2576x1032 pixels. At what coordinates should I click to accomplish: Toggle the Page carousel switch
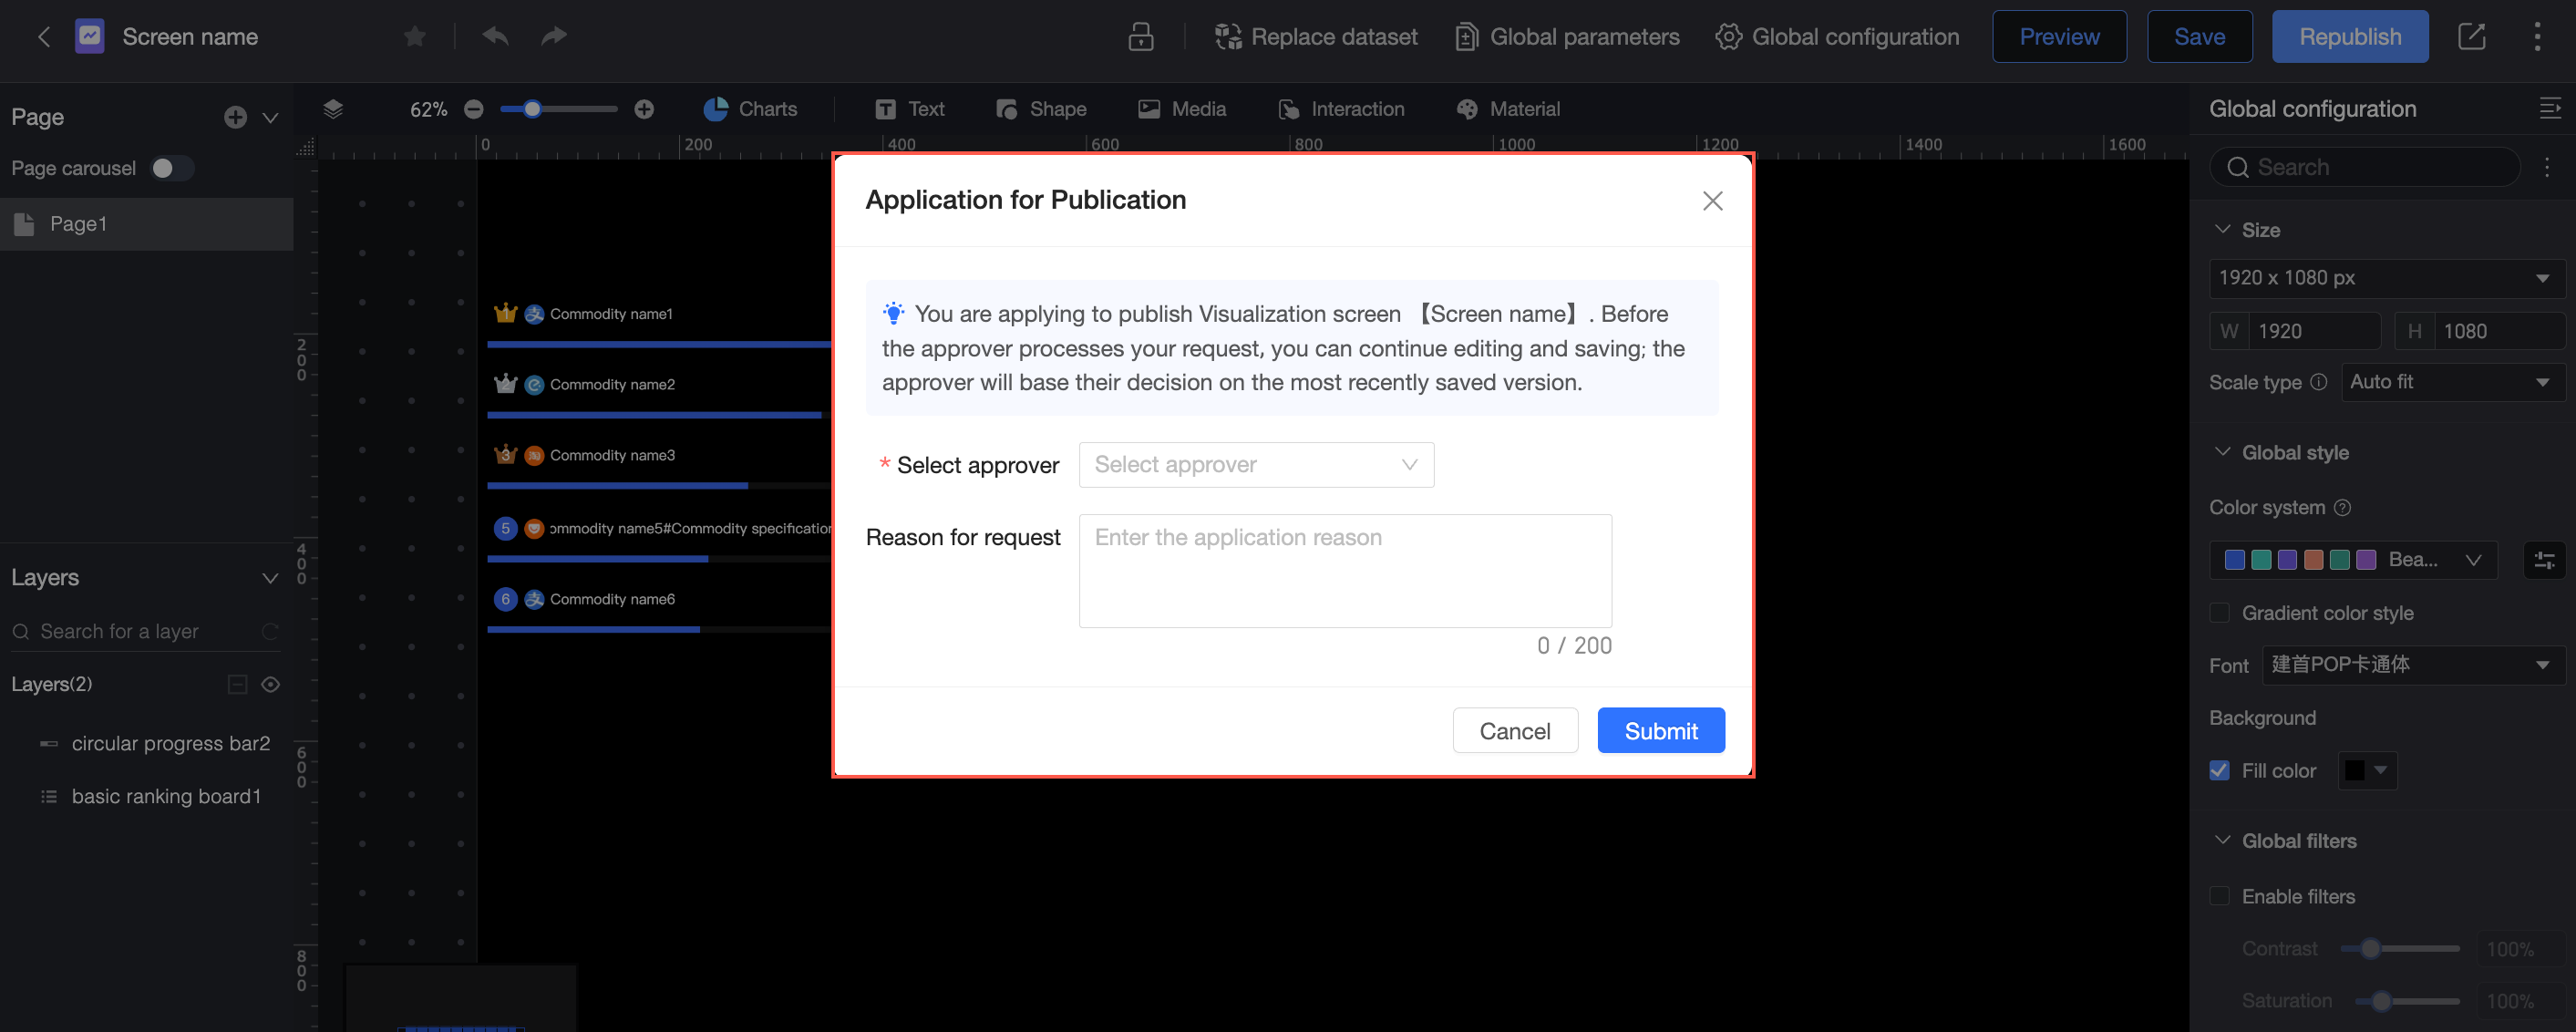pos(170,168)
